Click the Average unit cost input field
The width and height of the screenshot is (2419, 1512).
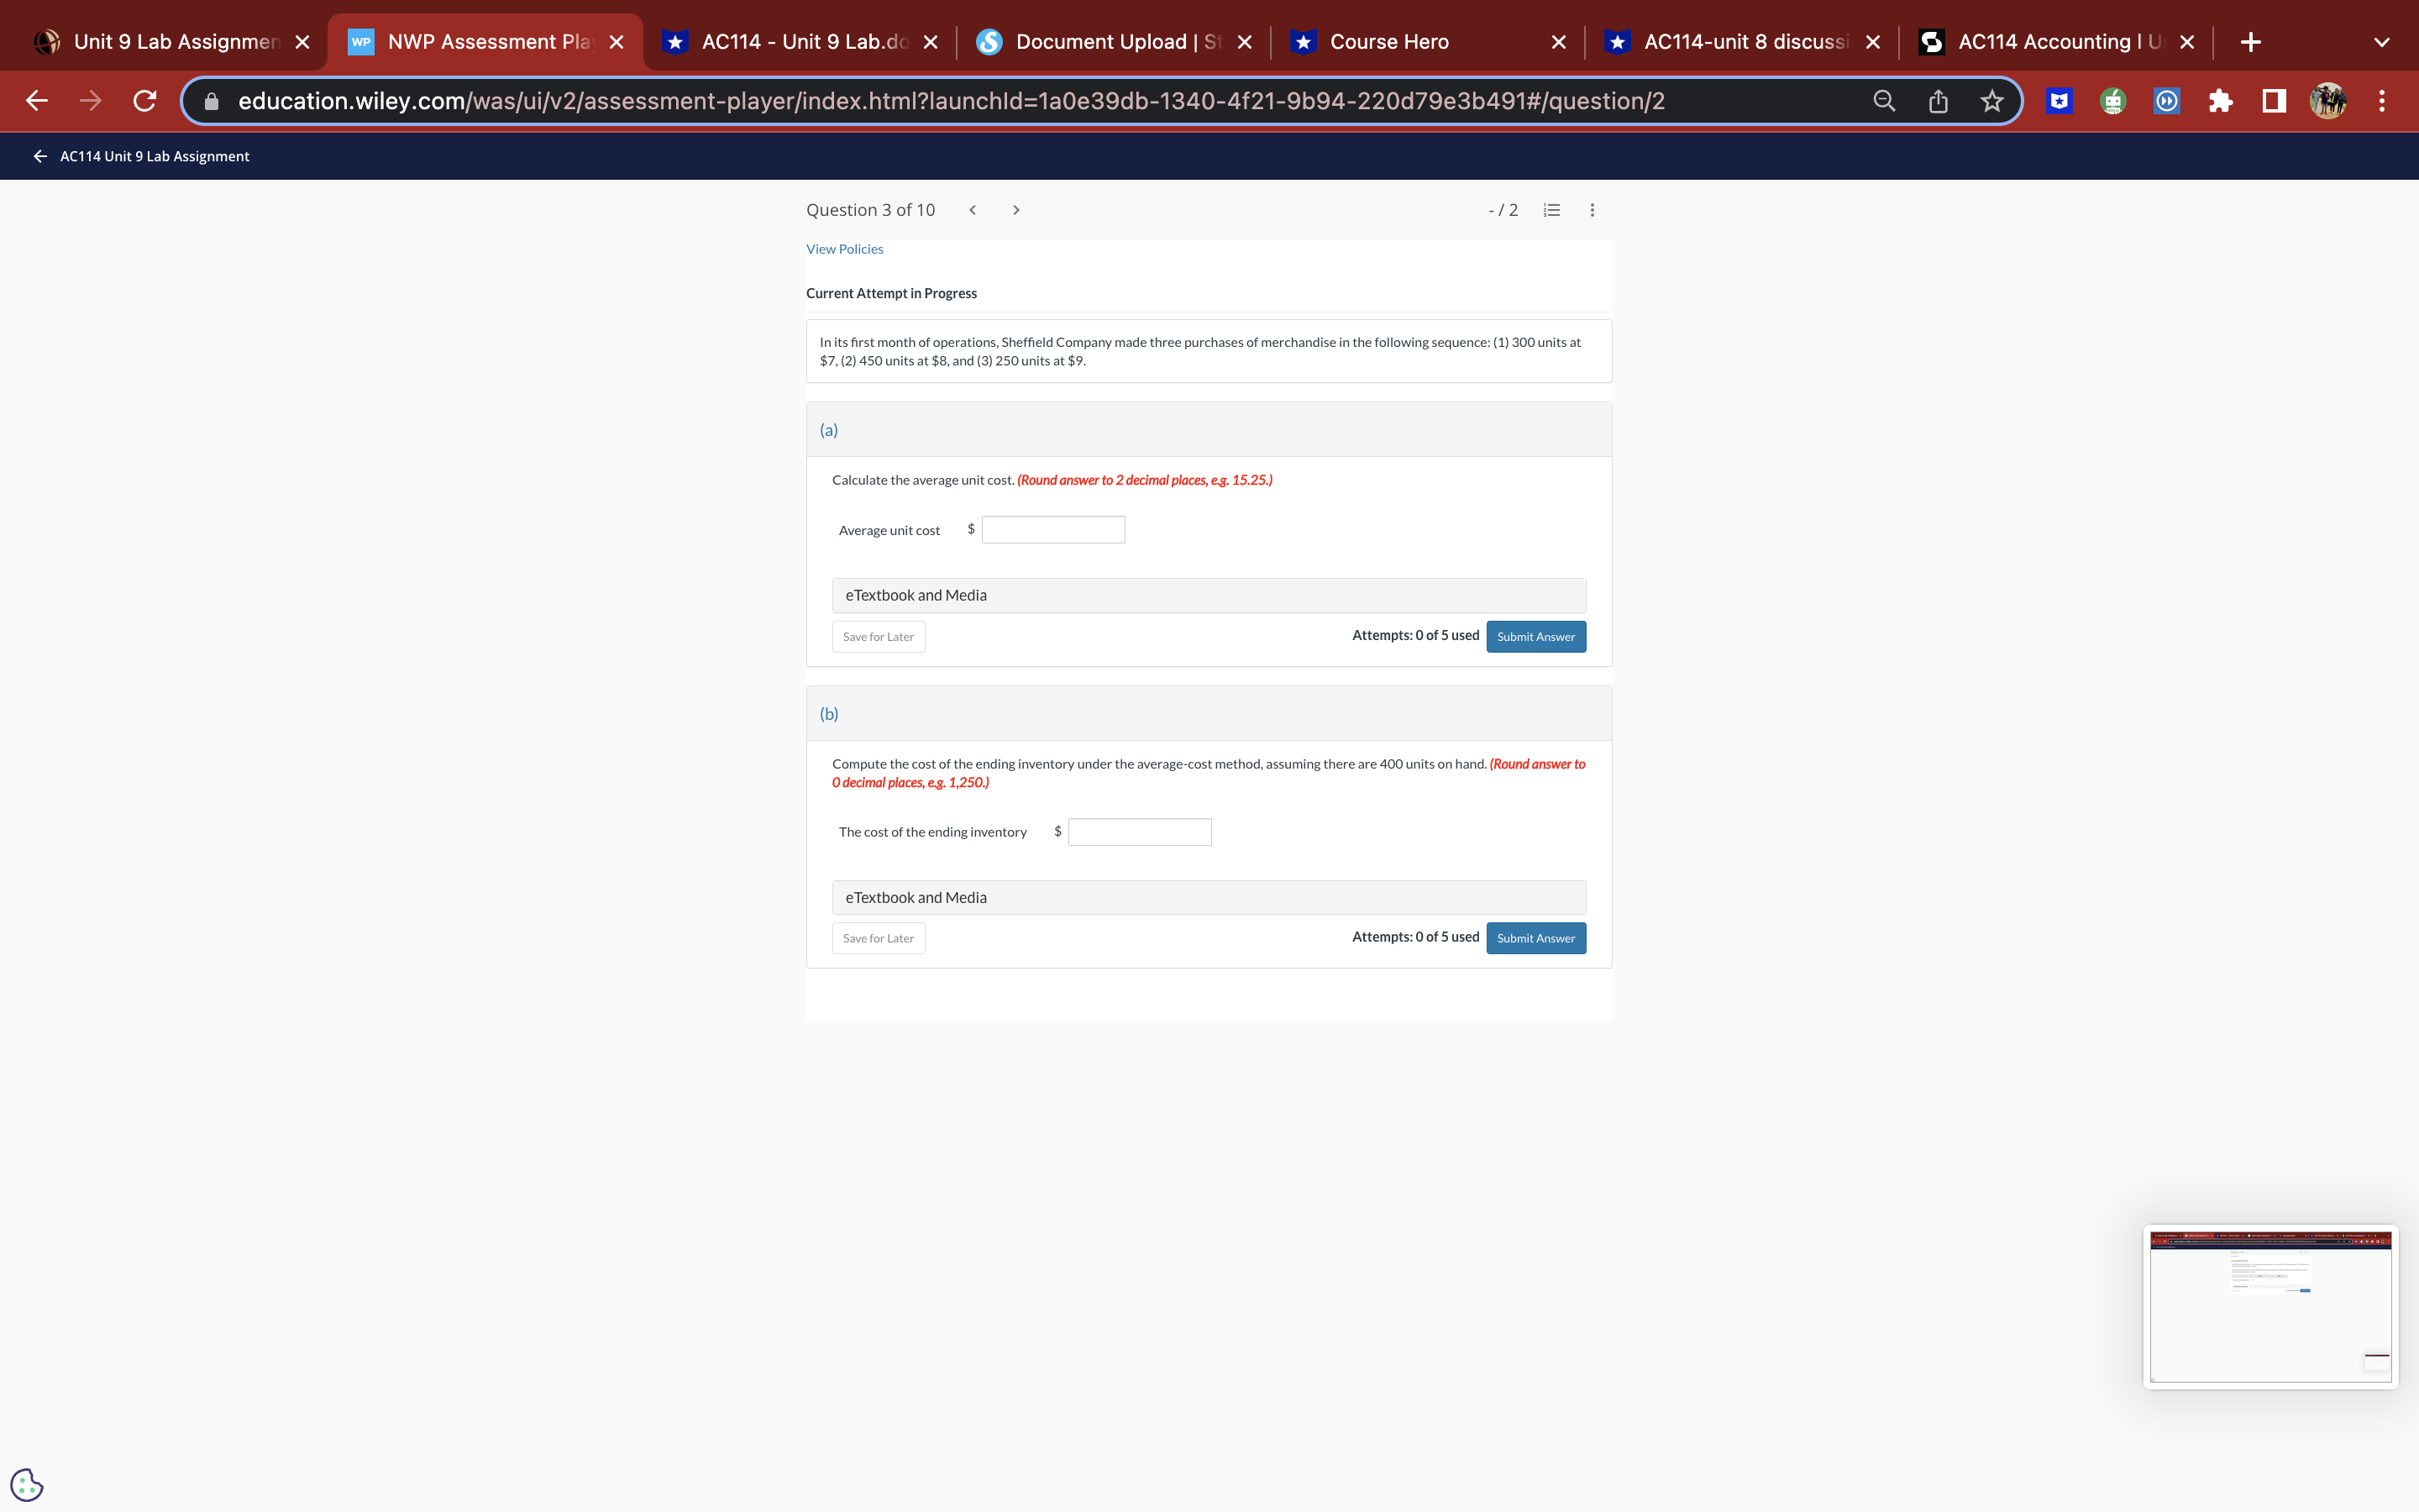point(1052,530)
